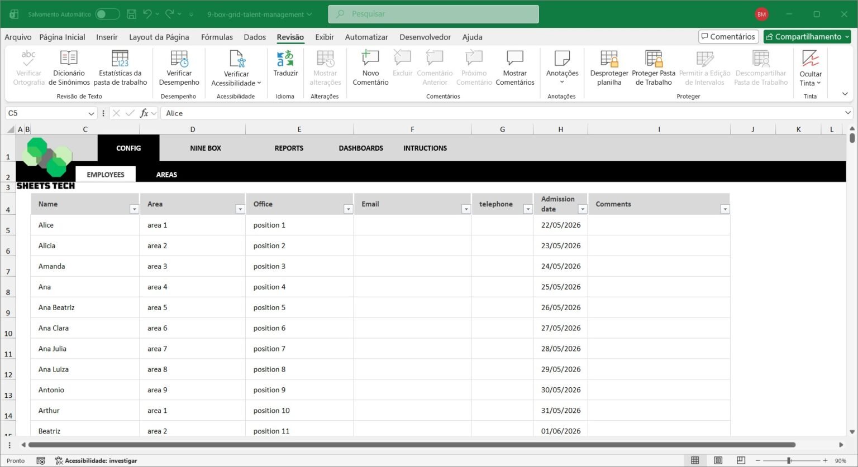This screenshot has width=858, height=467.
Task: Toggle Salvamento Automático switch
Action: [107, 14]
